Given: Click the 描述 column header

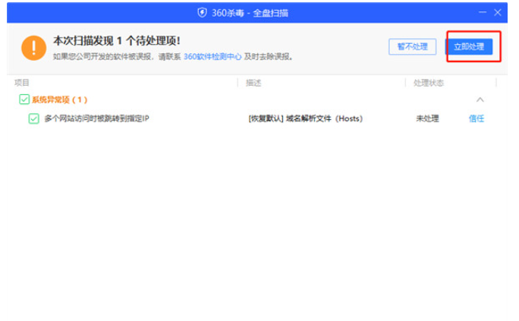Looking at the screenshot, I should click(x=253, y=82).
